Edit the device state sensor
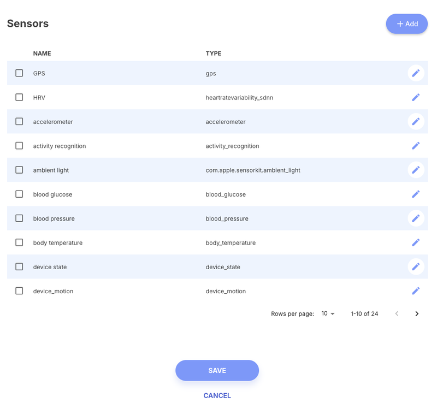This screenshot has width=437, height=403. 416,266
